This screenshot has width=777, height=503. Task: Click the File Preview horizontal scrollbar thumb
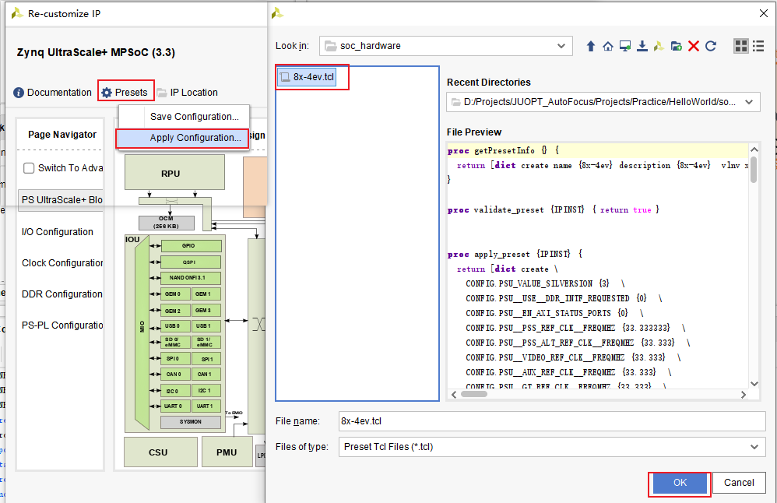pyautogui.click(x=474, y=395)
